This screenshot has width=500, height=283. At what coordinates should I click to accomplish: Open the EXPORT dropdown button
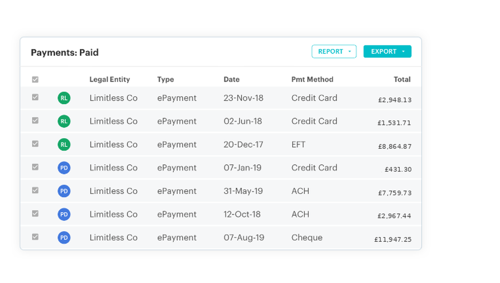(x=387, y=51)
